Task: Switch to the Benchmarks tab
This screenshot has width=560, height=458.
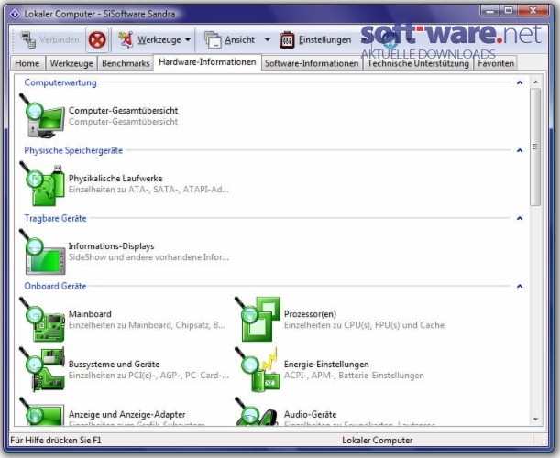Action: point(126,63)
